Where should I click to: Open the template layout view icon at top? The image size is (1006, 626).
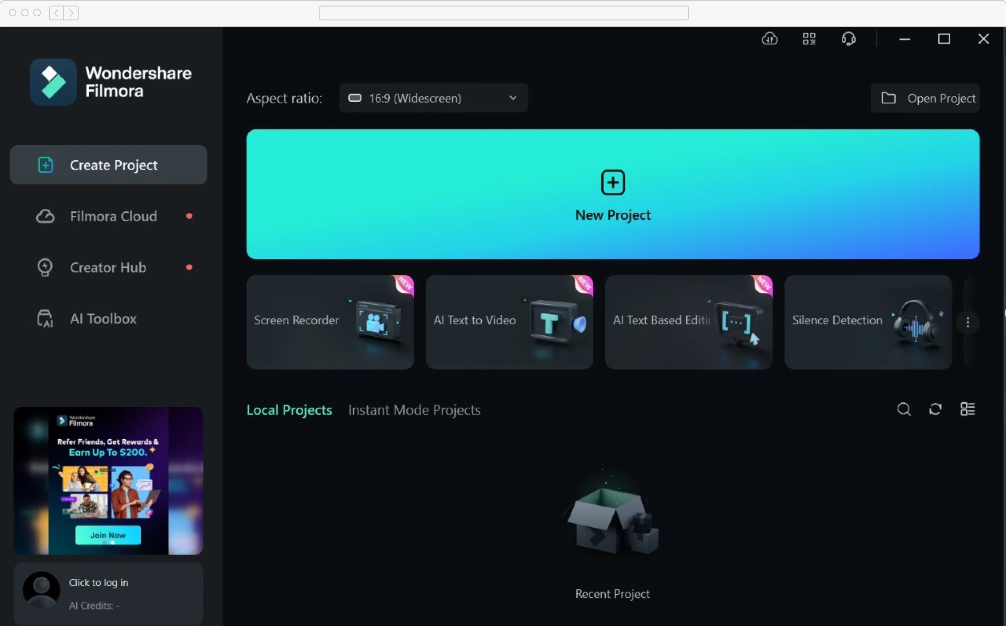pyautogui.click(x=809, y=38)
